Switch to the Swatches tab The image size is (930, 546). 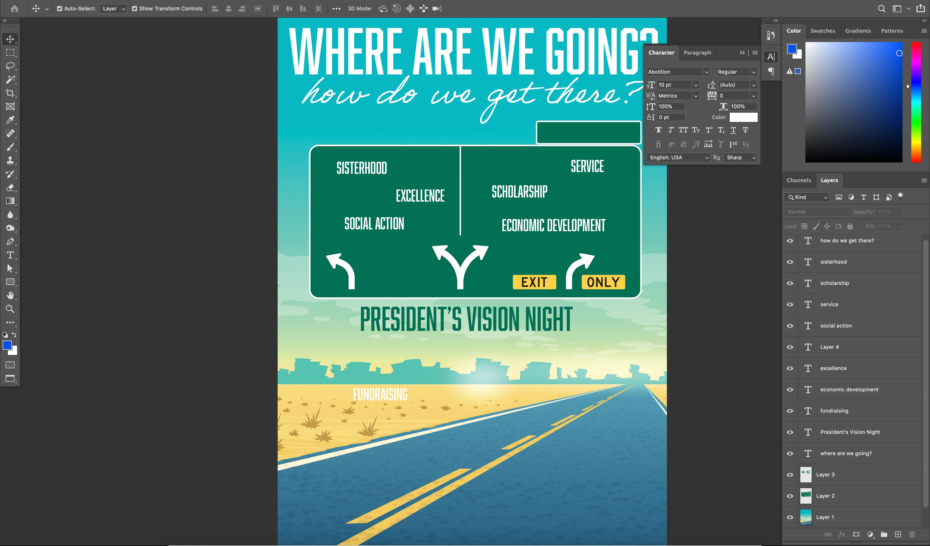coord(822,31)
